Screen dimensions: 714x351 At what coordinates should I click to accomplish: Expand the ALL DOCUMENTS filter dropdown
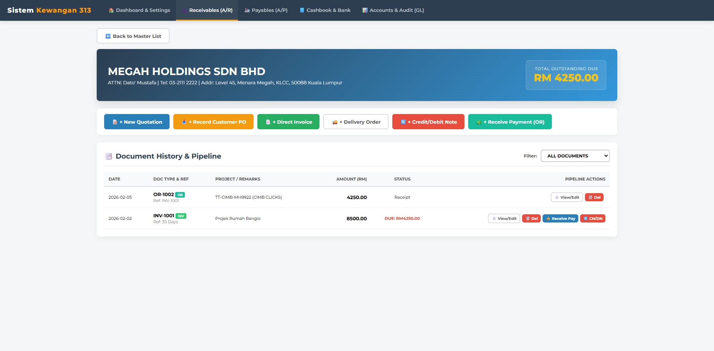point(575,156)
